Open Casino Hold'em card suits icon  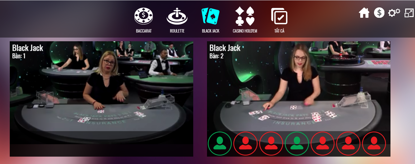click(x=245, y=16)
